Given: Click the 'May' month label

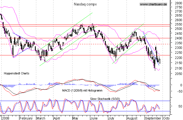Looking at the screenshot, I should (75, 118).
